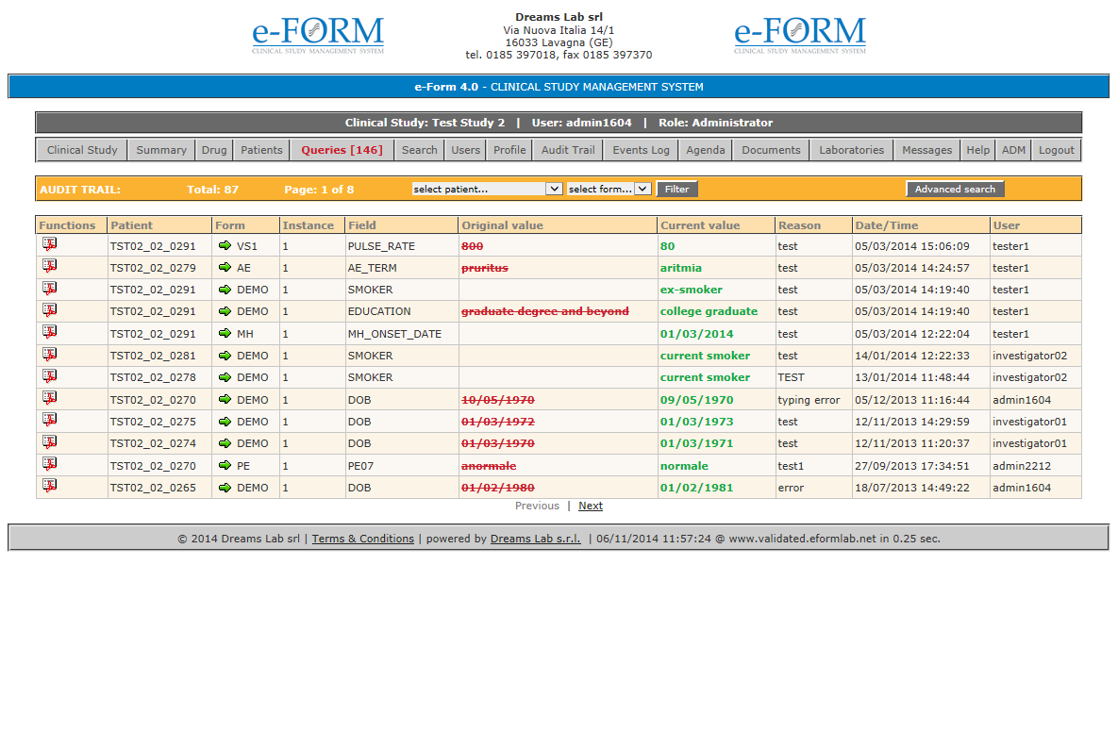Go to the Events Log tab
The image size is (1118, 731).
(641, 150)
